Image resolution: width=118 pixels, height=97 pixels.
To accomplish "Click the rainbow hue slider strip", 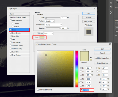I will 77,69.
